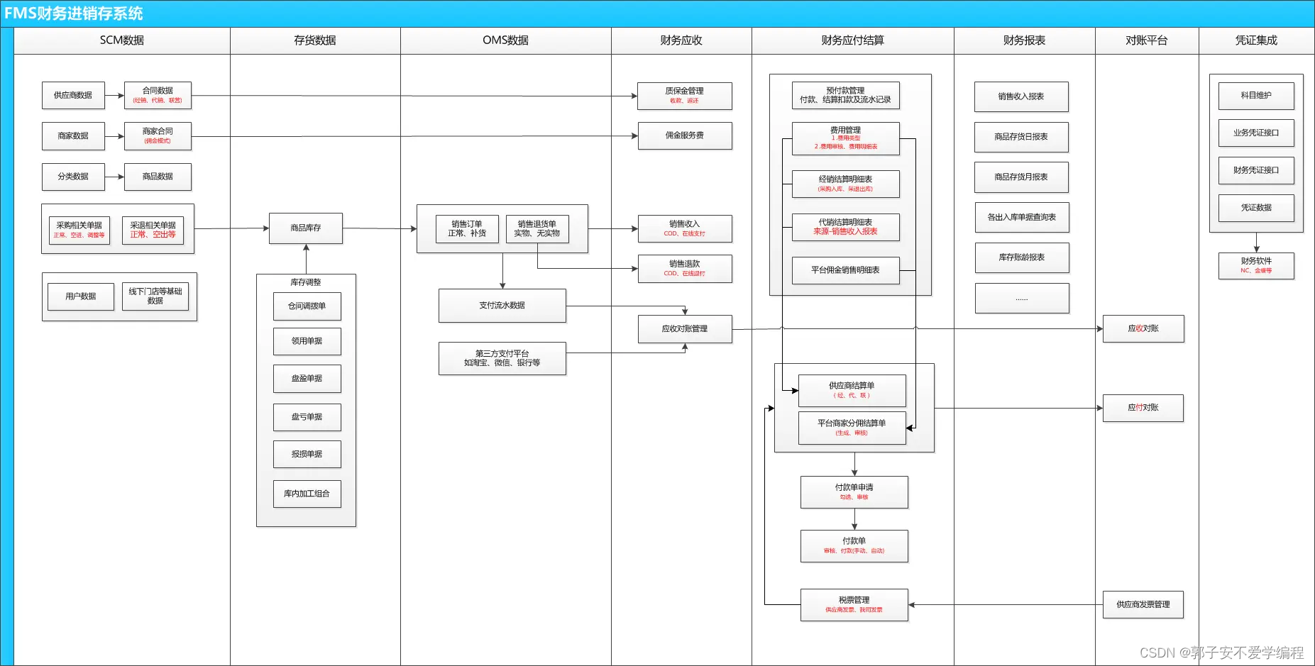Click the 财务软件 box
Viewport: 1315px width, 666px height.
click(x=1256, y=266)
